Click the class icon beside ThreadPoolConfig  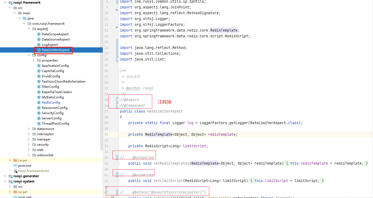click(x=39, y=124)
